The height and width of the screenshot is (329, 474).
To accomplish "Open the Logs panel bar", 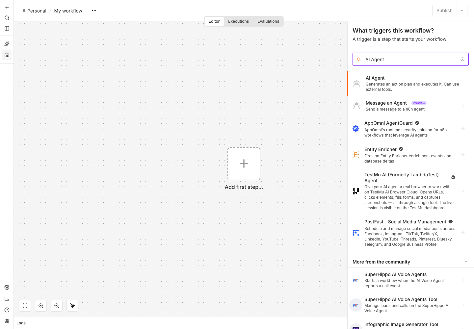I will coord(180,323).
